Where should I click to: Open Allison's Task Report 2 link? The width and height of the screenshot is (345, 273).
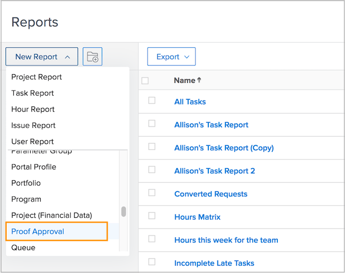coord(214,171)
